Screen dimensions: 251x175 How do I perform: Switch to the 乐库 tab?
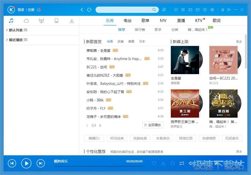110,21
